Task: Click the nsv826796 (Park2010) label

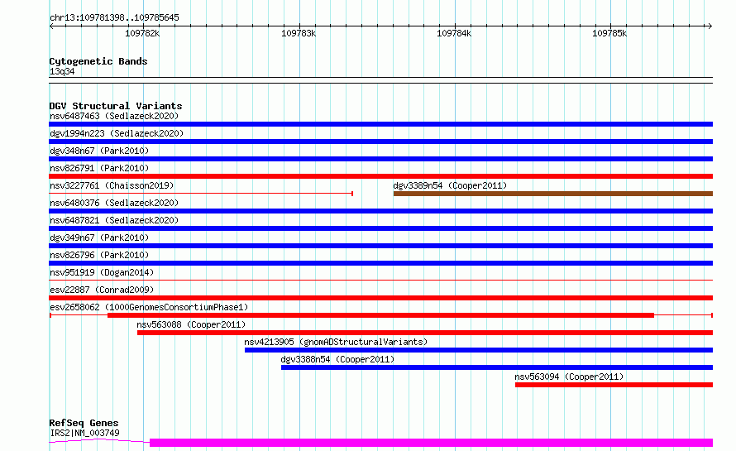Action: [x=99, y=255]
